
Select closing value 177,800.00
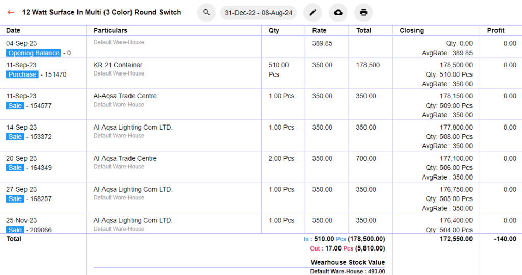(x=456, y=127)
